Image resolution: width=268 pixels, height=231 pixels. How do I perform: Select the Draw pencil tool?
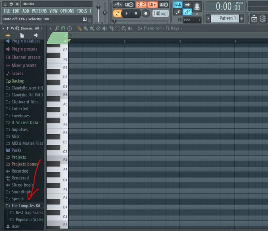coord(79,28)
